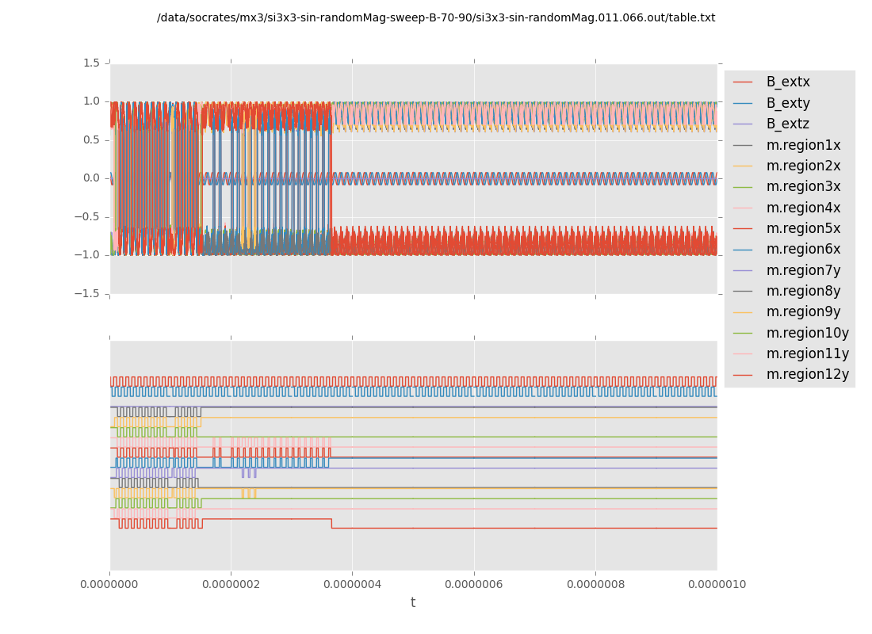Screen dimensions: 872x634
Task: Click the blue line swatch beside B_exty
Action: point(743,103)
